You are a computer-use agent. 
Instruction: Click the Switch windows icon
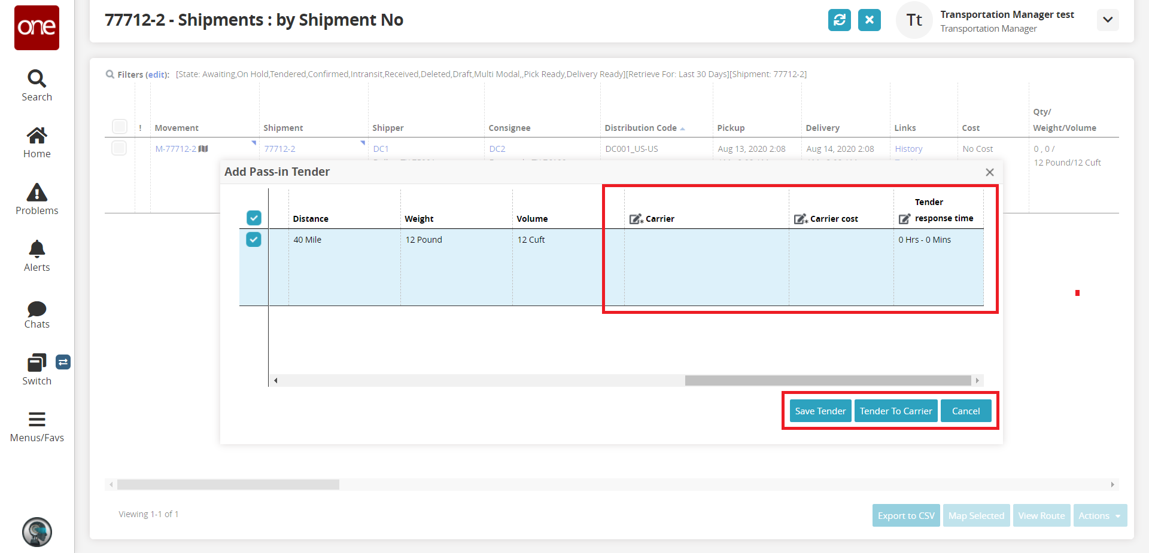pyautogui.click(x=37, y=363)
